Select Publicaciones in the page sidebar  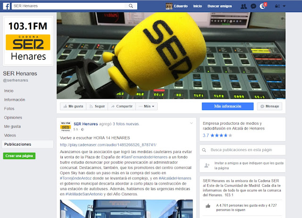[27, 144]
